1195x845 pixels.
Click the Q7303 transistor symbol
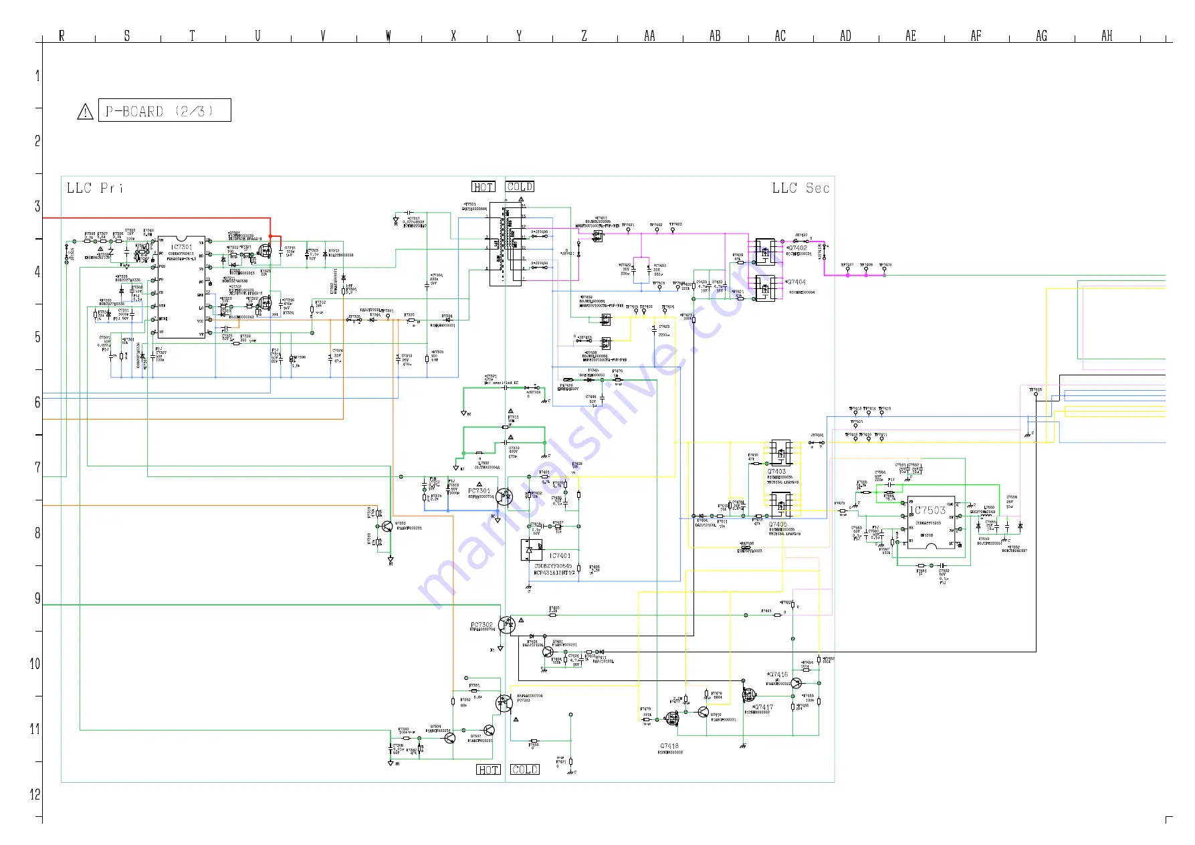[x=387, y=527]
